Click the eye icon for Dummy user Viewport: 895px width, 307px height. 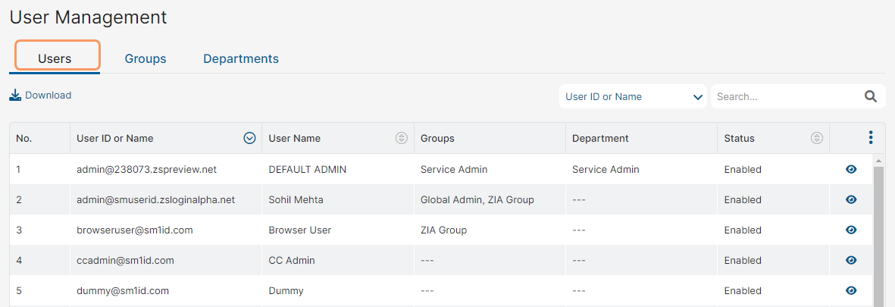[x=851, y=290]
